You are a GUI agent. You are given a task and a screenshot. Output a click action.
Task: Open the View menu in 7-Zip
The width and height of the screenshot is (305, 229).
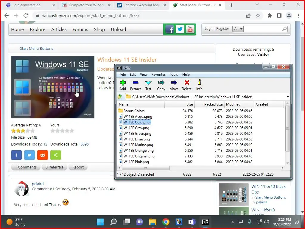[144, 75]
